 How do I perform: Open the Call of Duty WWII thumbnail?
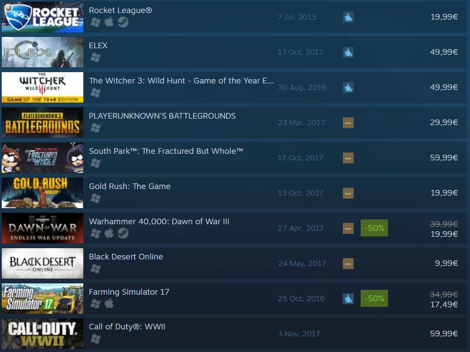coord(43,334)
